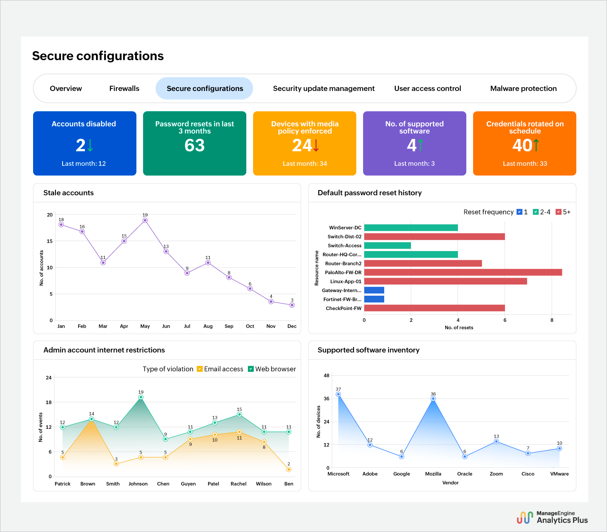Uncheck the Email access violation checkbox
This screenshot has height=532, width=607.
(200, 369)
